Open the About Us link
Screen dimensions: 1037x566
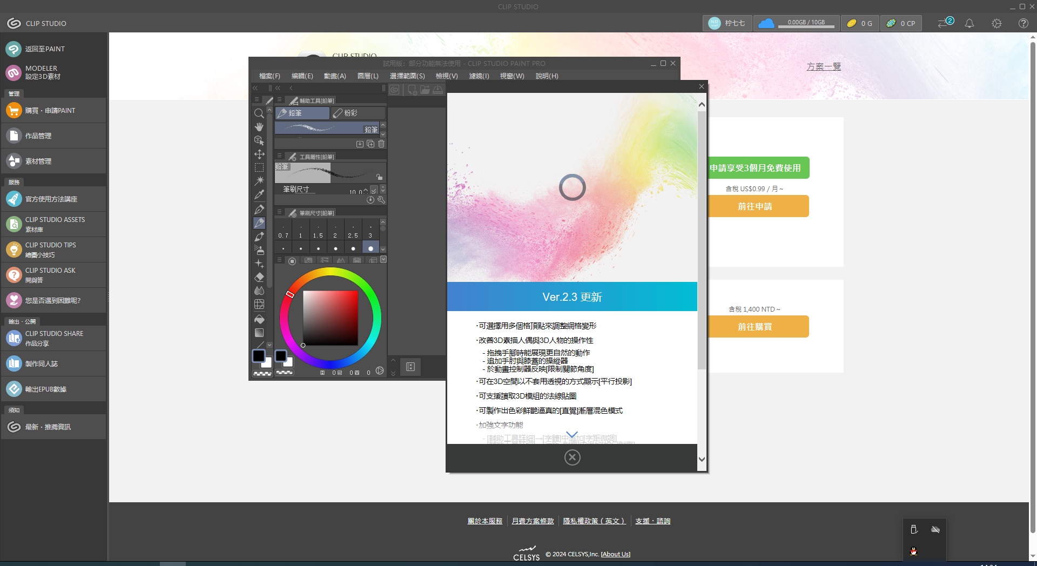(x=615, y=554)
